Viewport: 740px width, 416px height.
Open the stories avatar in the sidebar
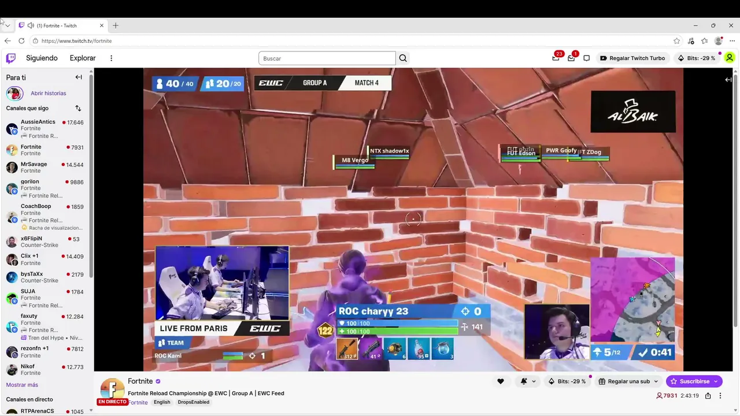coord(14,93)
